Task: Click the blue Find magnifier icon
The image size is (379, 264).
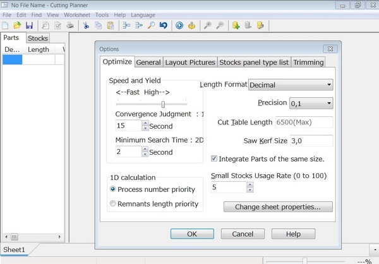Action: pyautogui.click(x=151, y=25)
